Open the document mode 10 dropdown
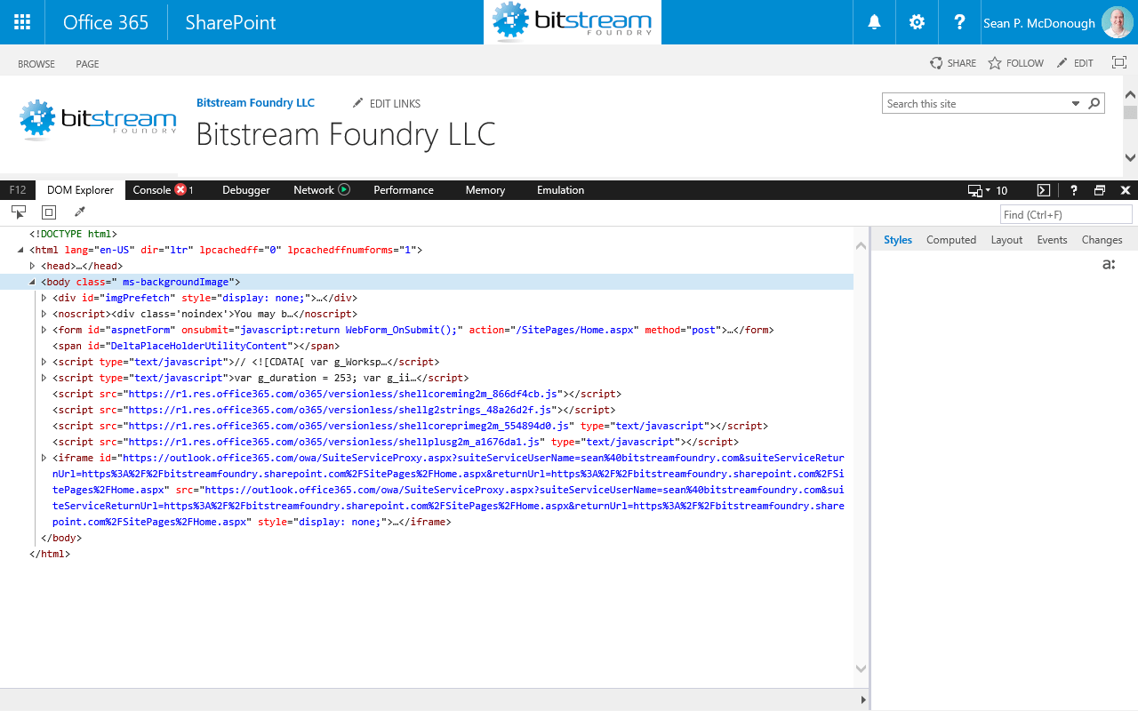1138x711 pixels. (x=988, y=190)
